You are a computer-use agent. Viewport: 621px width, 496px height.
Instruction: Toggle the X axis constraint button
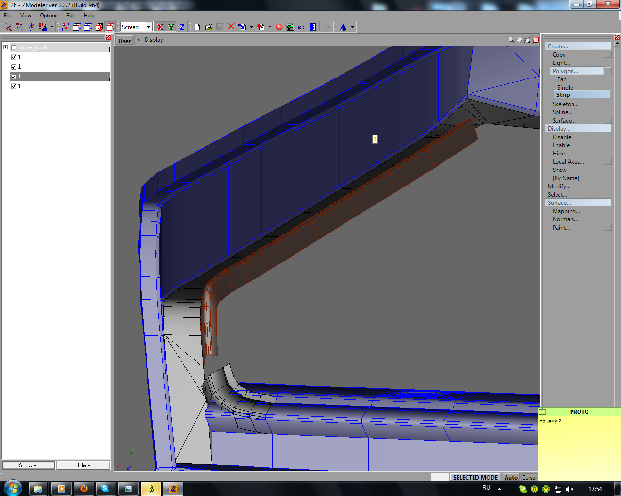(x=160, y=27)
